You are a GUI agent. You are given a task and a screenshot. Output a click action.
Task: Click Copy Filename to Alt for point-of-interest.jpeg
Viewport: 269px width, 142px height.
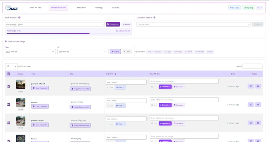point(80,89)
